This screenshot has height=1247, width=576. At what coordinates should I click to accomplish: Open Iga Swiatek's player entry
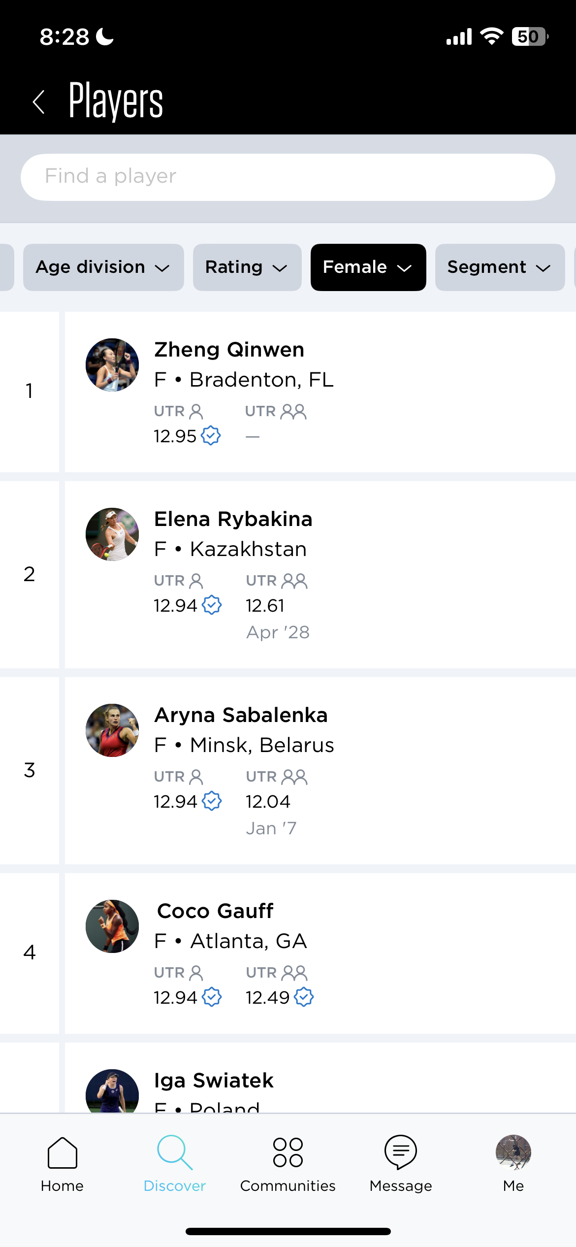[214, 1081]
